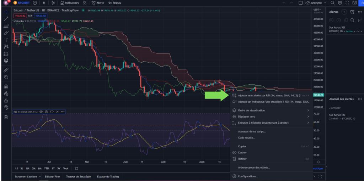The width and height of the screenshot is (364, 181).
Task: Select Configurations in context menu
Action: [x=271, y=176]
